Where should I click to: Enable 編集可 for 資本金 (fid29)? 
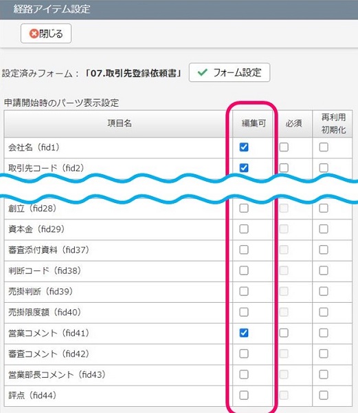pyautogui.click(x=244, y=229)
